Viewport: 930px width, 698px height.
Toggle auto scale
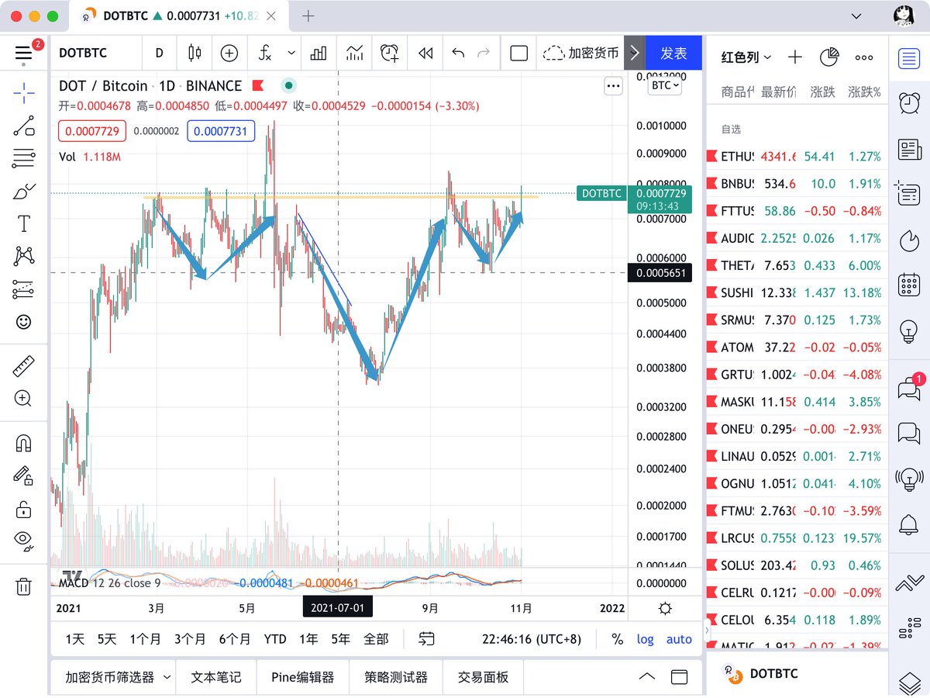[x=679, y=639]
